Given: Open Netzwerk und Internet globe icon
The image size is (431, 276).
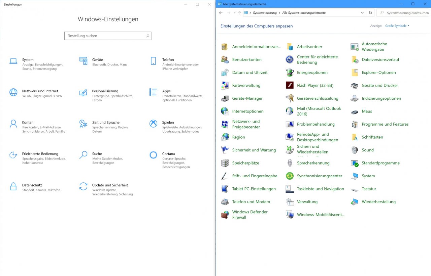Looking at the screenshot, I should (x=13, y=92).
